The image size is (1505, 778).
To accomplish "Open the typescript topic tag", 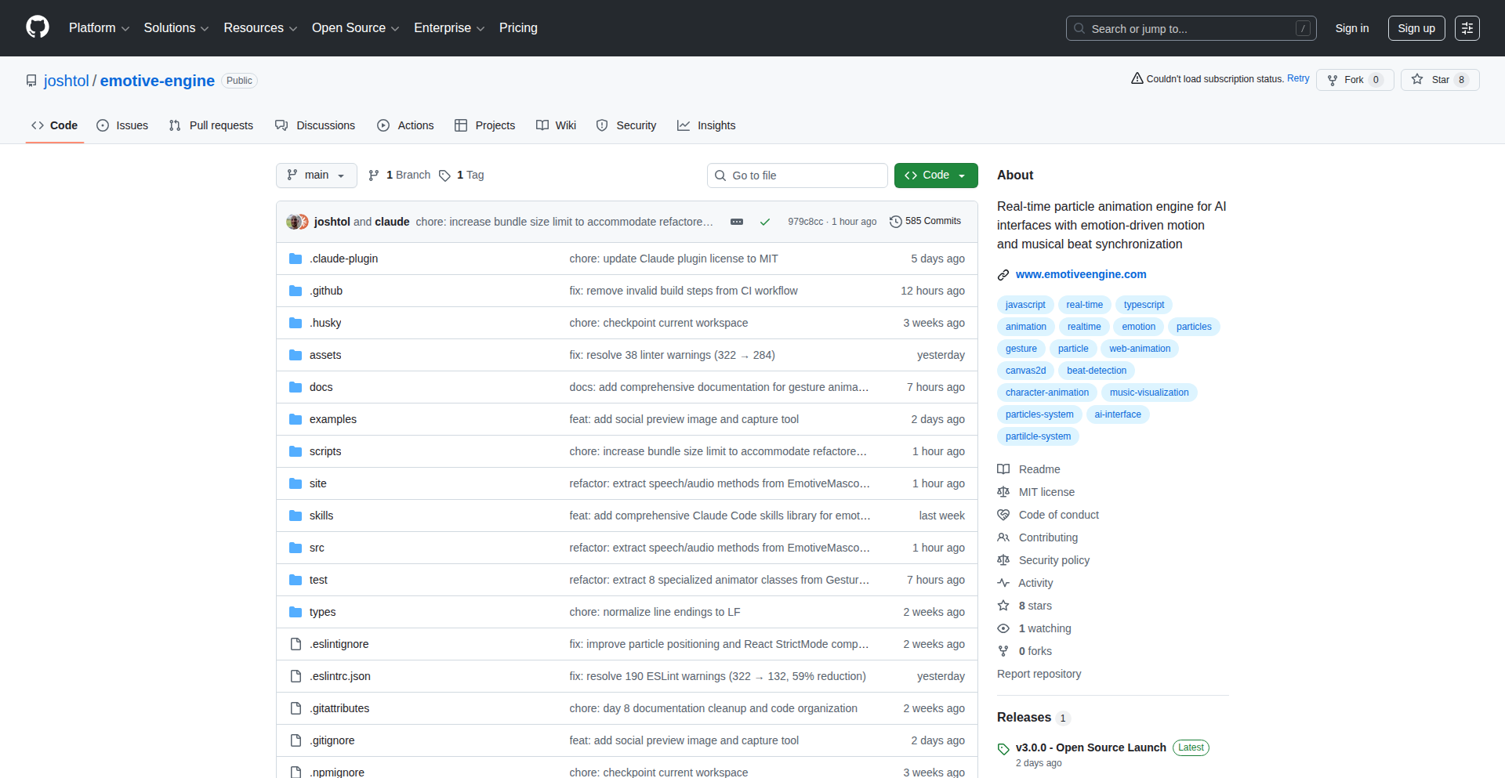I will pos(1144,305).
